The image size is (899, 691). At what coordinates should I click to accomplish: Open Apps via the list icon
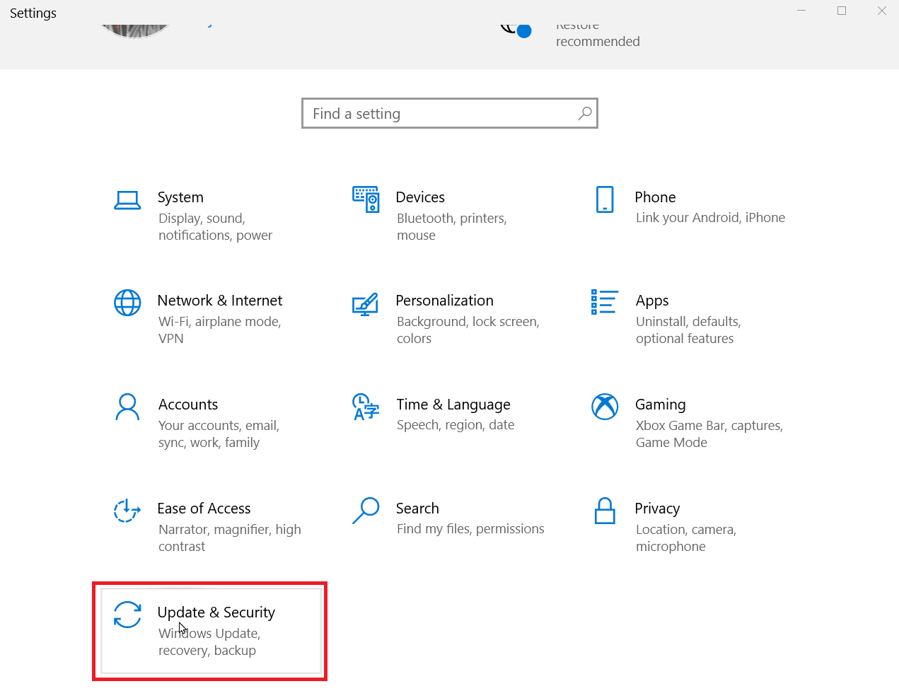click(605, 302)
